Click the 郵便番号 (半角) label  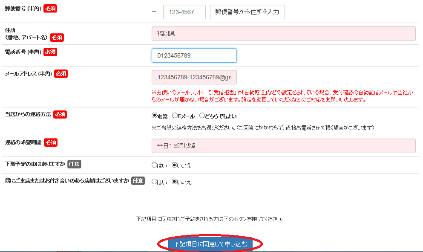[x=23, y=9]
